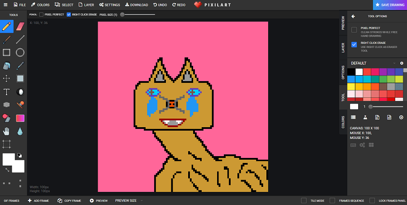This screenshot has width=407, height=205.
Task: Select the Stamp tool
Action: coord(20,105)
